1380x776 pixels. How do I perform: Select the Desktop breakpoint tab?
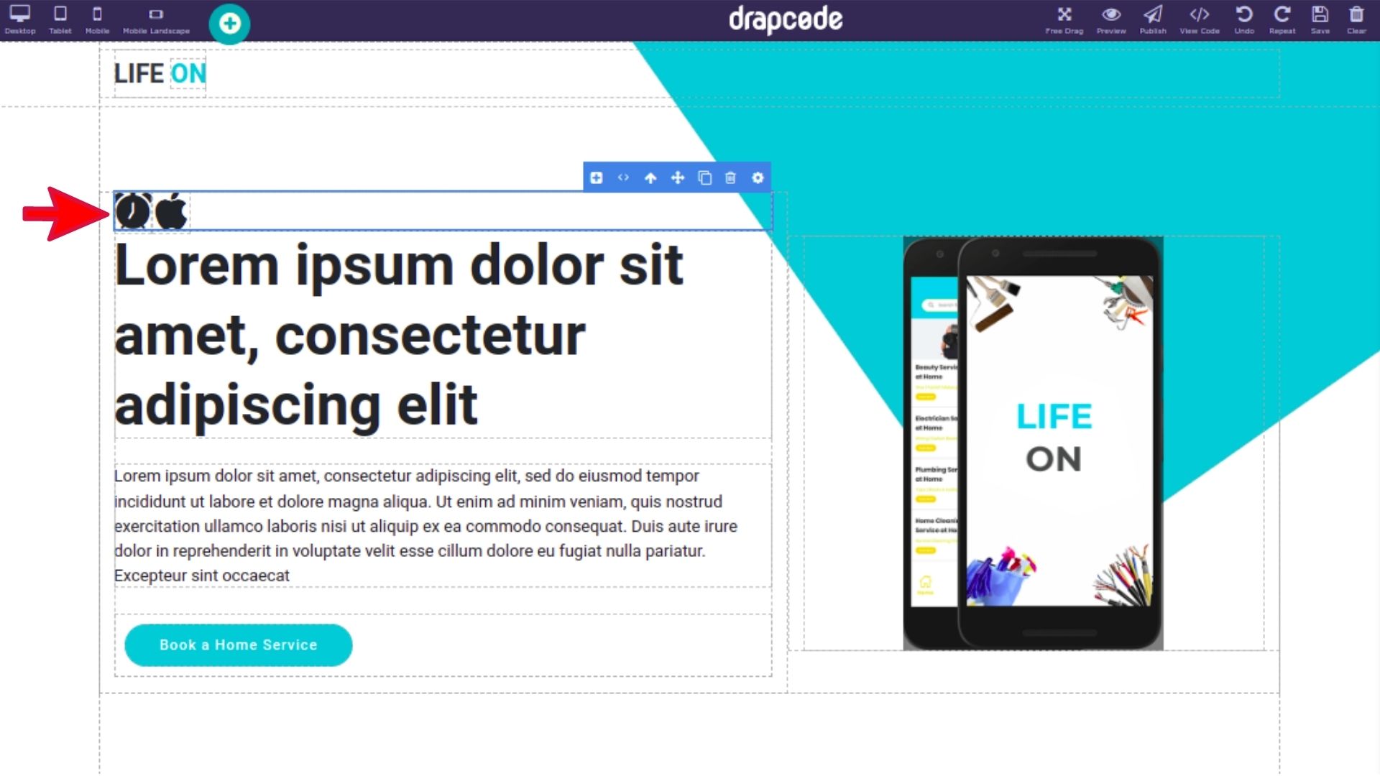tap(20, 20)
